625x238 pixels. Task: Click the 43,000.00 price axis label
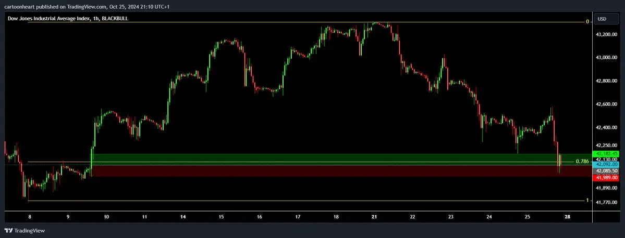coord(607,58)
